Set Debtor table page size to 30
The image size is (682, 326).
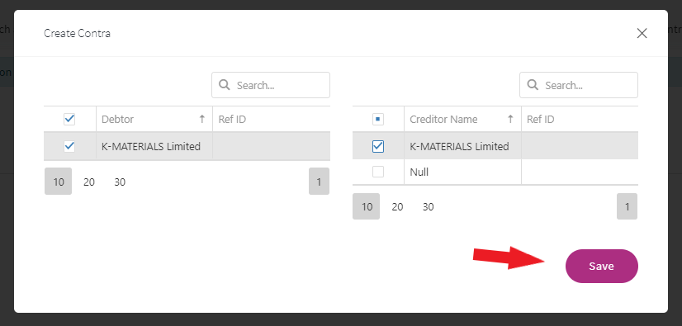tap(120, 182)
